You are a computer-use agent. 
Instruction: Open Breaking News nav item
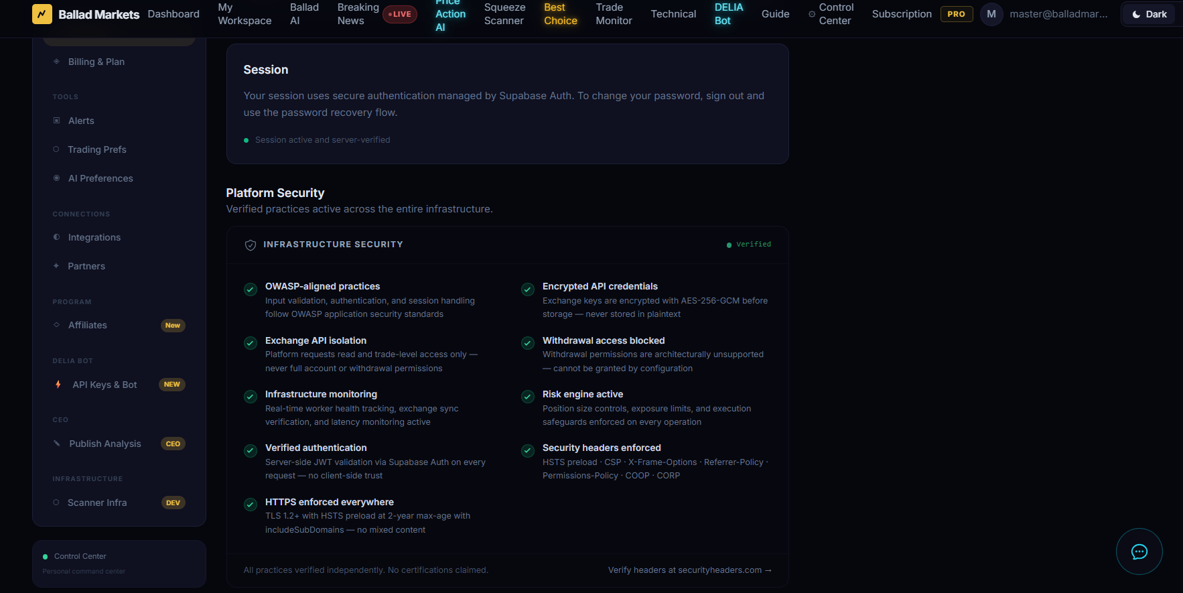[358, 14]
